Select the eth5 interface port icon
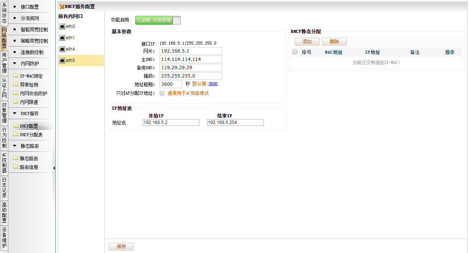 [x=62, y=61]
